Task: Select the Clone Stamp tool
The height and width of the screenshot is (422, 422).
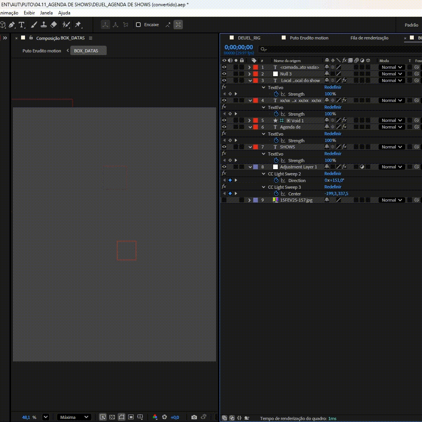Action: coord(44,25)
